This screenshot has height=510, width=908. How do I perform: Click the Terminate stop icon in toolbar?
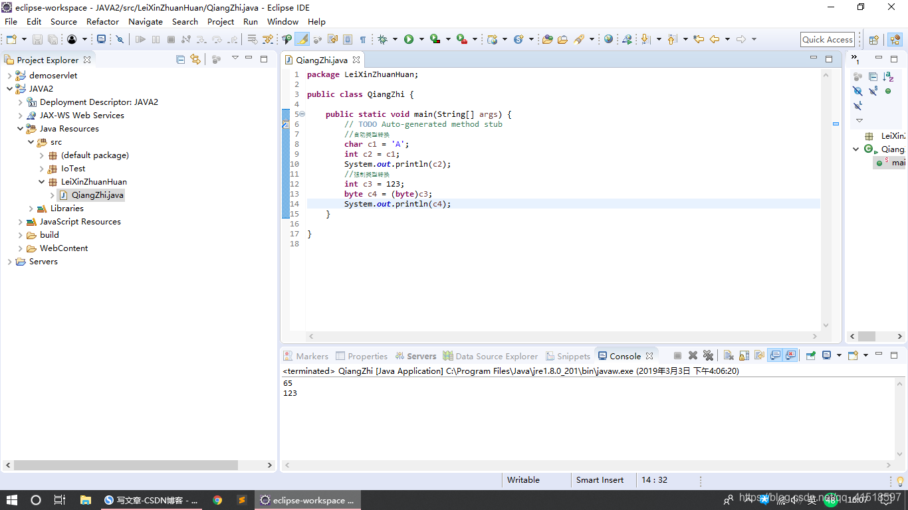pos(171,39)
